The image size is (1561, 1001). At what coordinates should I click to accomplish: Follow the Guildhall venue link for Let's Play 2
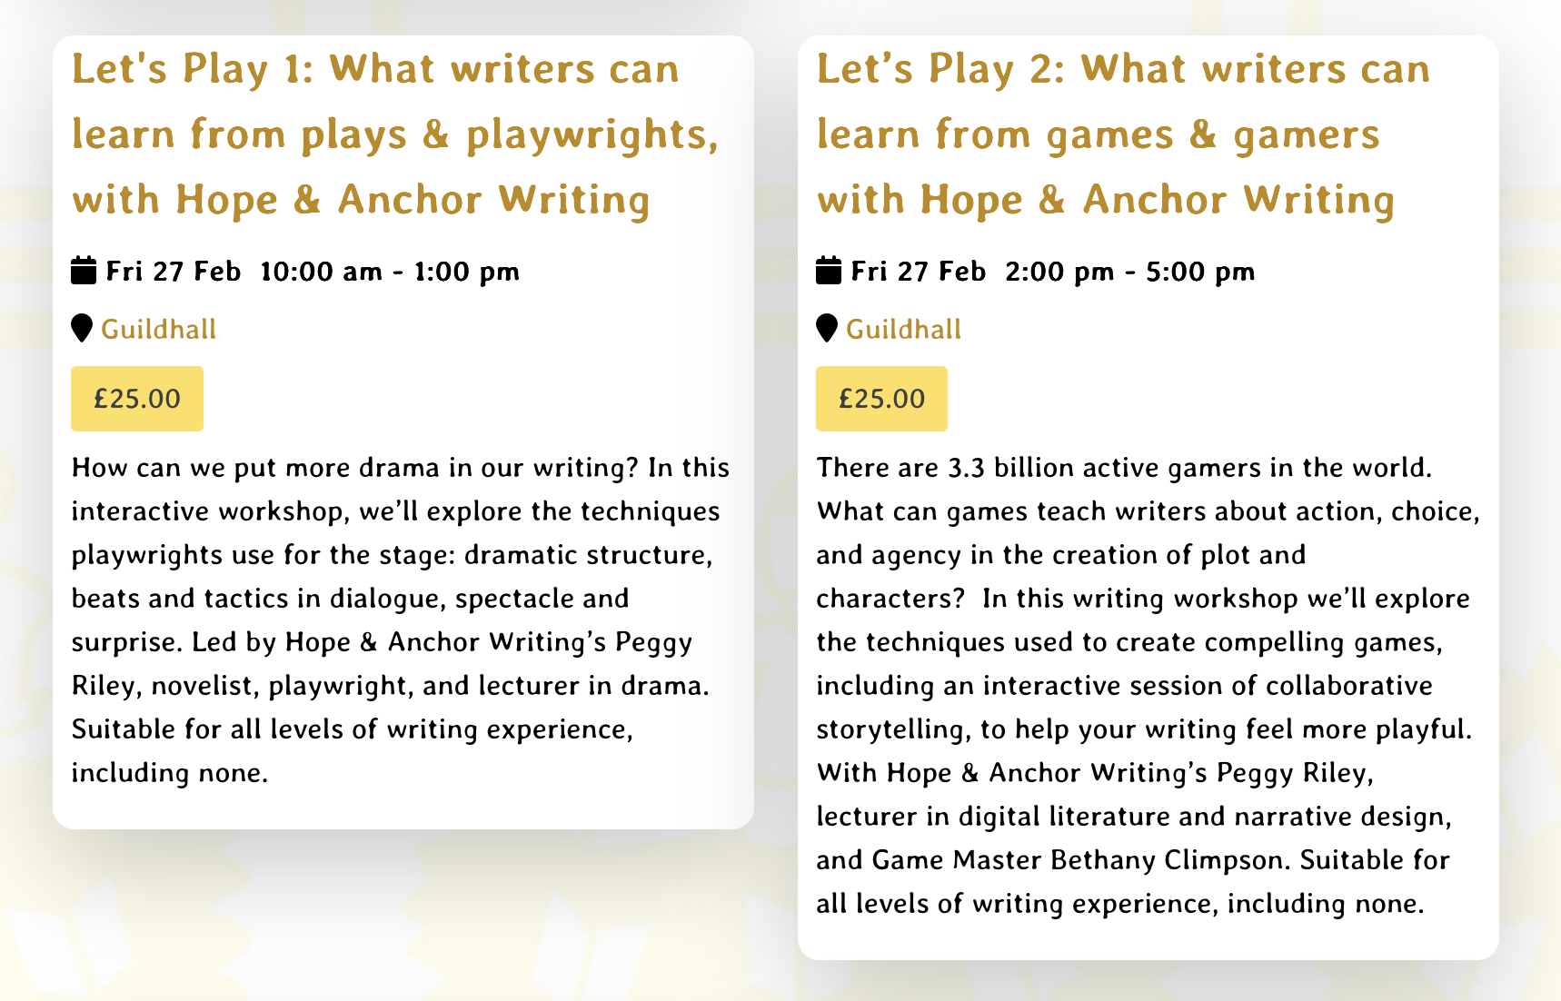pyautogui.click(x=903, y=329)
